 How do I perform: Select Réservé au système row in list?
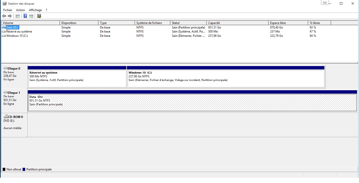point(19,32)
